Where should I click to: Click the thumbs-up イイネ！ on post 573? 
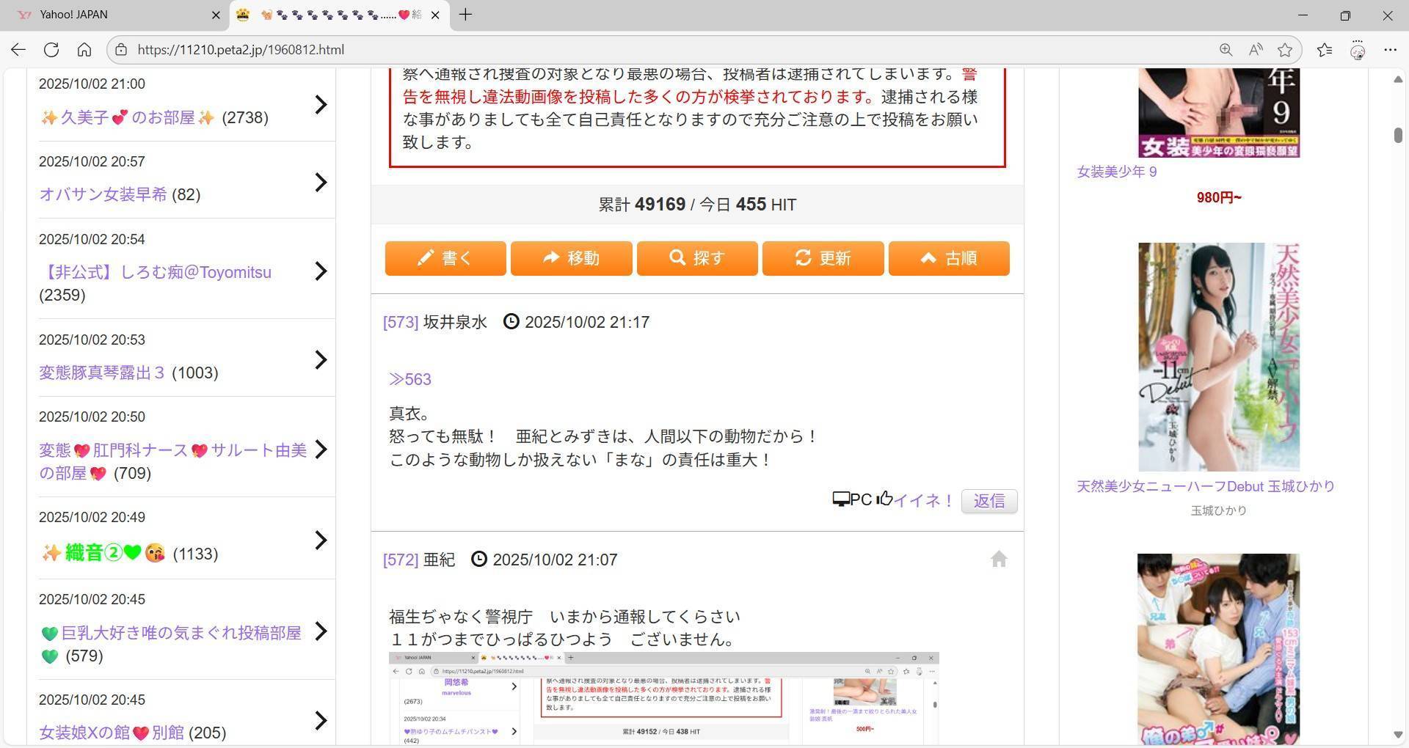point(916,500)
